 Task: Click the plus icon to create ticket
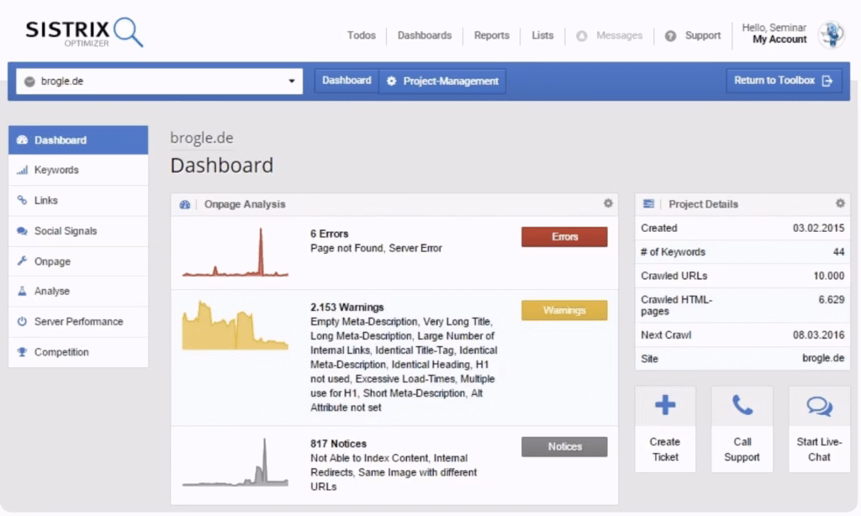point(665,406)
